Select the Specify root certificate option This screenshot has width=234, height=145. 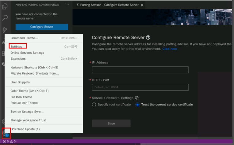[94, 105]
